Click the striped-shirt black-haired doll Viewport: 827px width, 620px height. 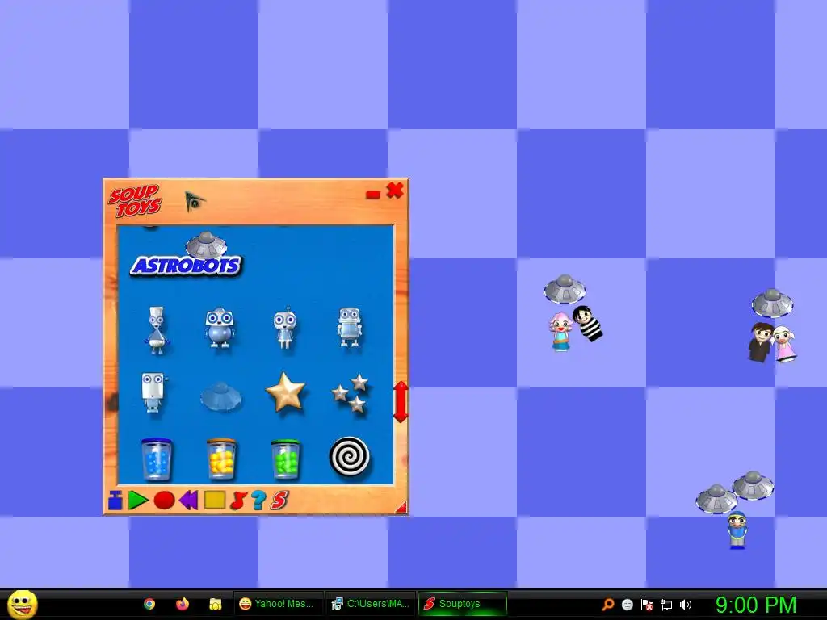click(588, 323)
